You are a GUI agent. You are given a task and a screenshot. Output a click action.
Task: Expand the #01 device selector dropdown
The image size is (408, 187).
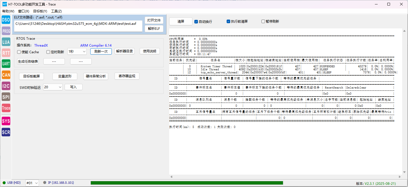click(x=32, y=183)
